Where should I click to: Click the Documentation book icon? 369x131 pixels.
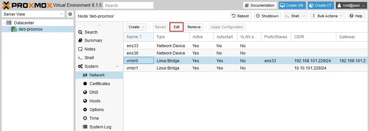tap(247, 5)
